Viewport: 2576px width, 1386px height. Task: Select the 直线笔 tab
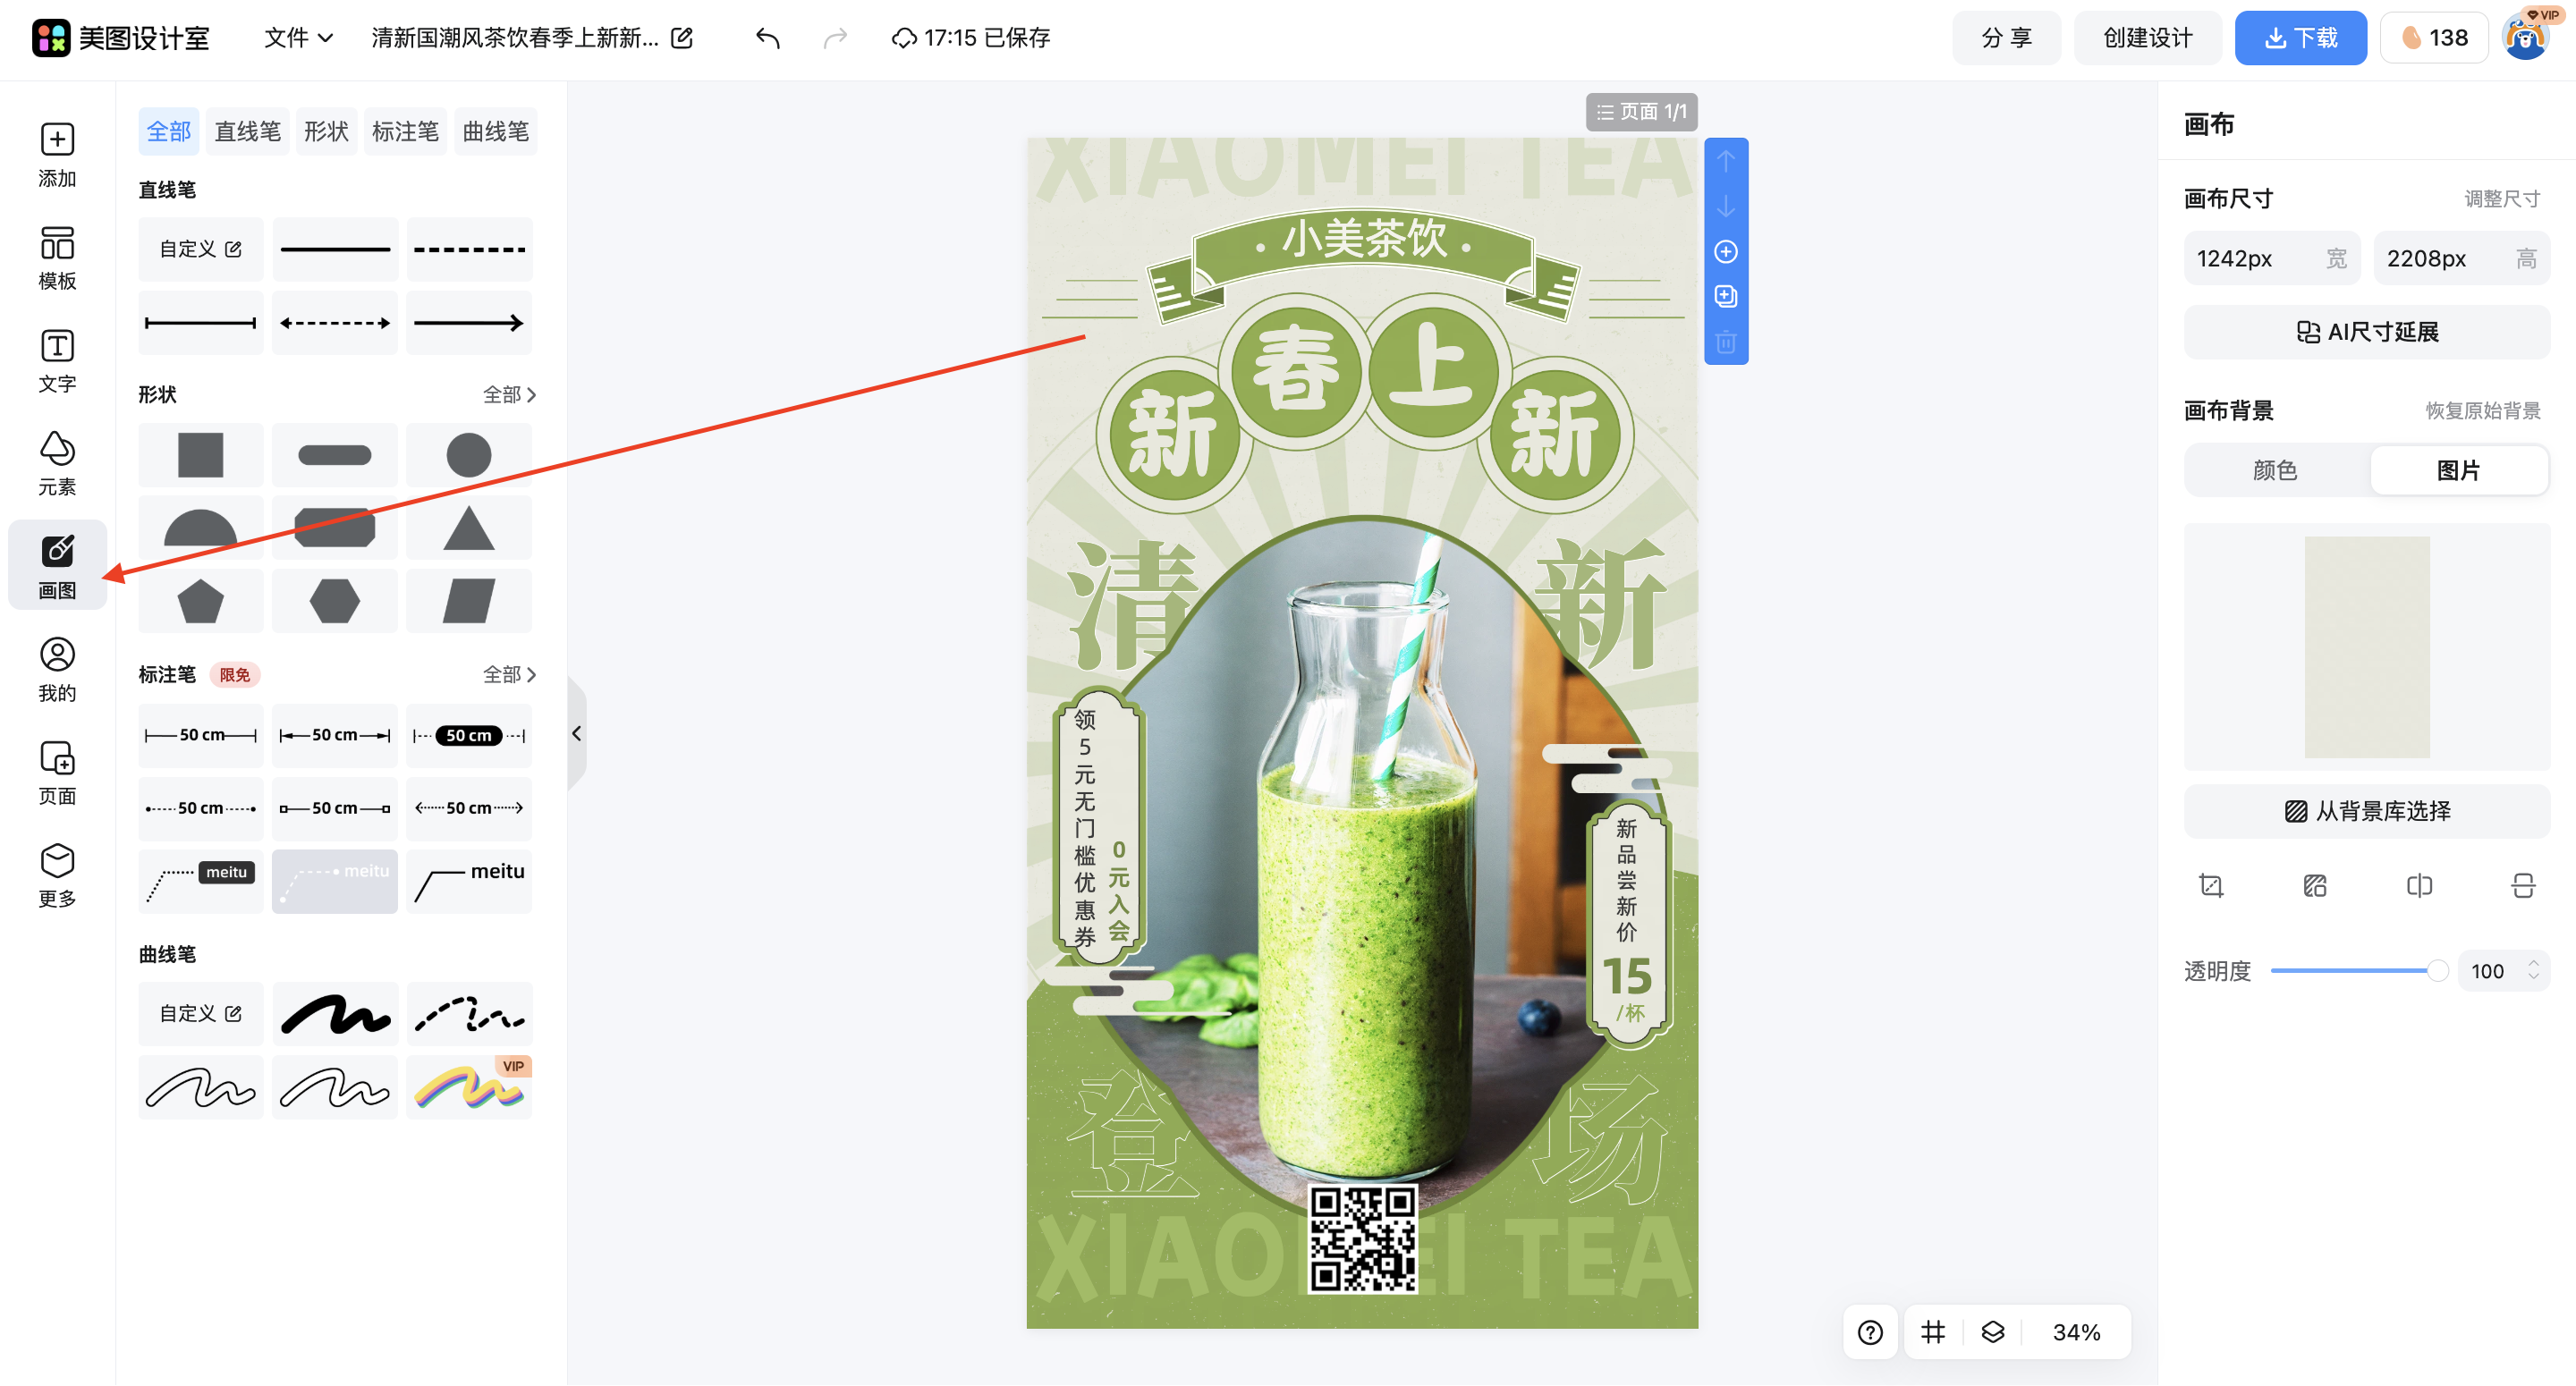tap(247, 131)
